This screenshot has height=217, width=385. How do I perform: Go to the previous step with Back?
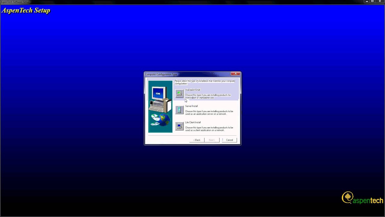[197, 140]
